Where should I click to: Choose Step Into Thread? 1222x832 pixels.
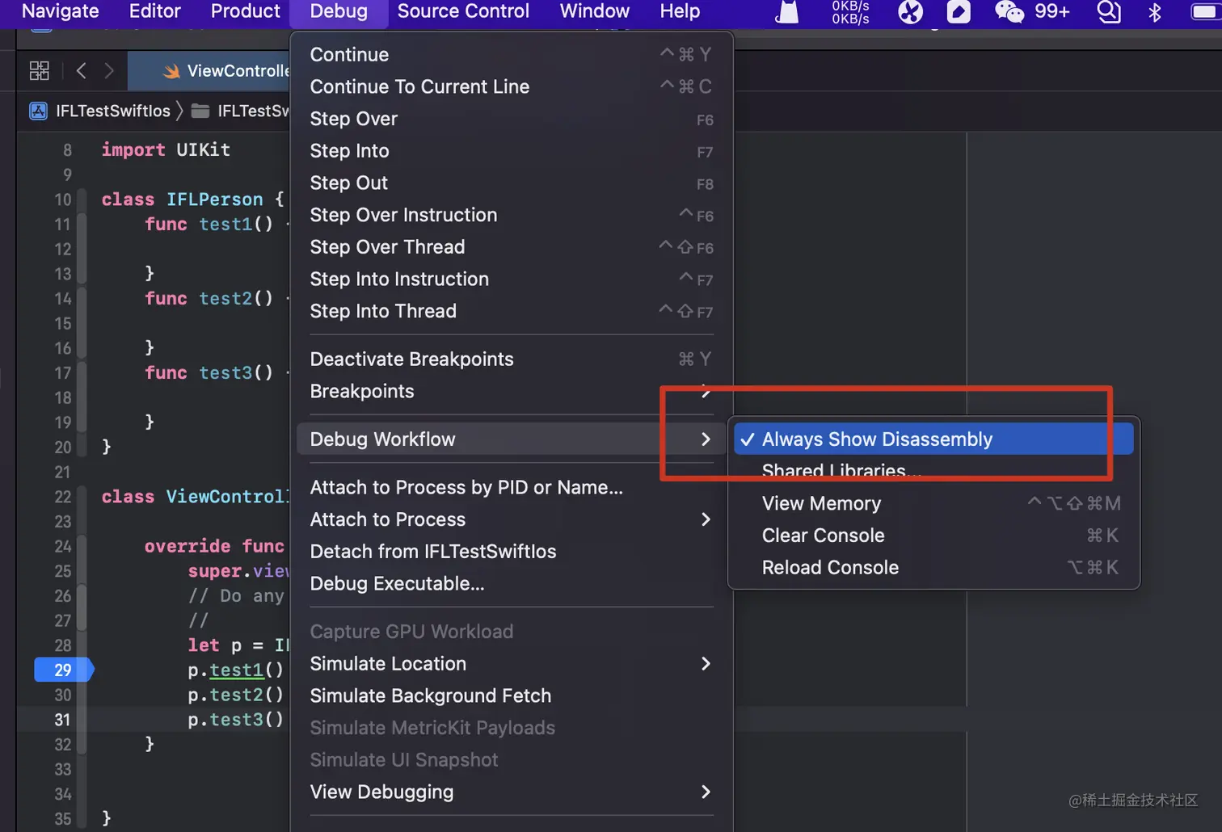tap(512, 311)
